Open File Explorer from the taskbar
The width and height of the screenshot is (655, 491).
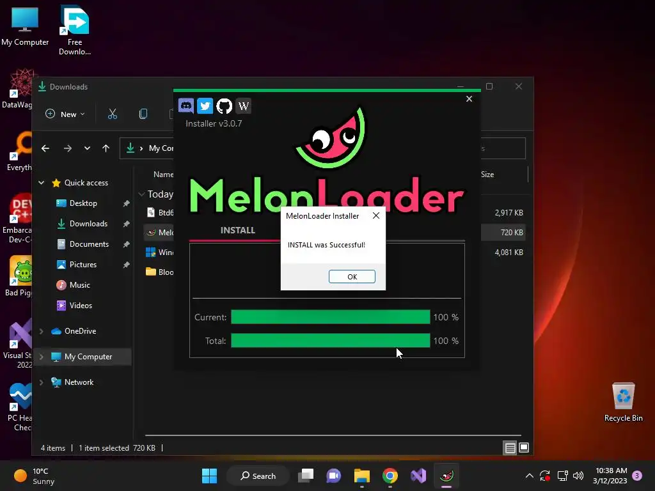point(362,476)
